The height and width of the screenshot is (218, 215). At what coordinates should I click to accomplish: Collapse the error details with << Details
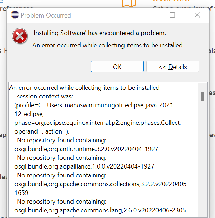tap(173, 67)
